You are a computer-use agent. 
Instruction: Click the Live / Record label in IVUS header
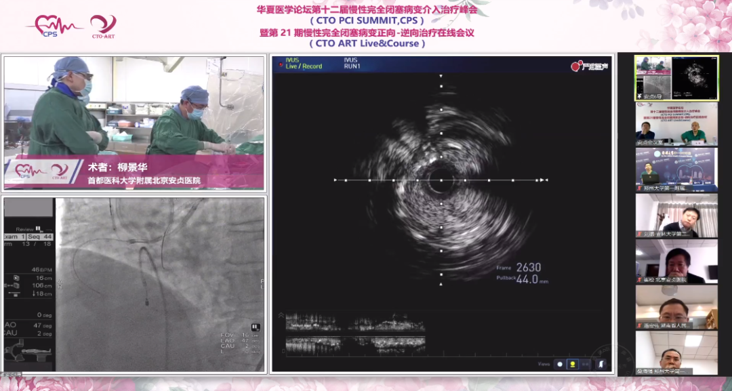click(303, 66)
